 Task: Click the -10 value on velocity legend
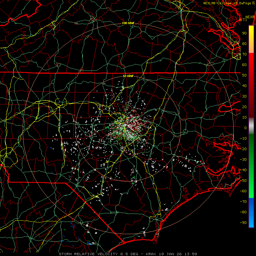243,139
